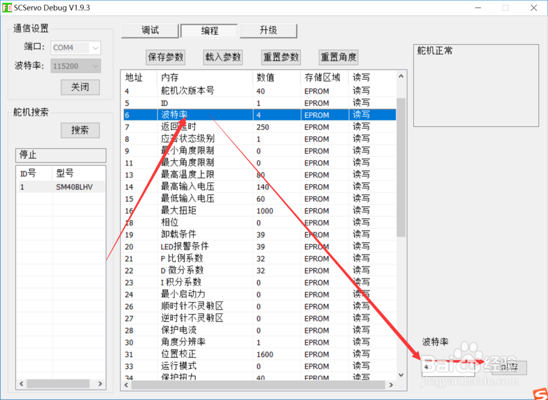
Task: Select the 最大扭矩 row
Action: click(260, 210)
